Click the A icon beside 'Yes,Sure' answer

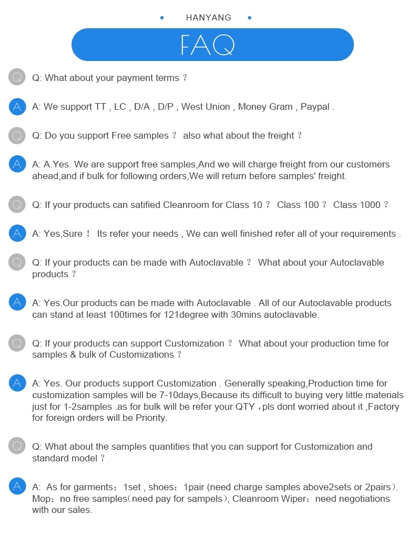17,233
